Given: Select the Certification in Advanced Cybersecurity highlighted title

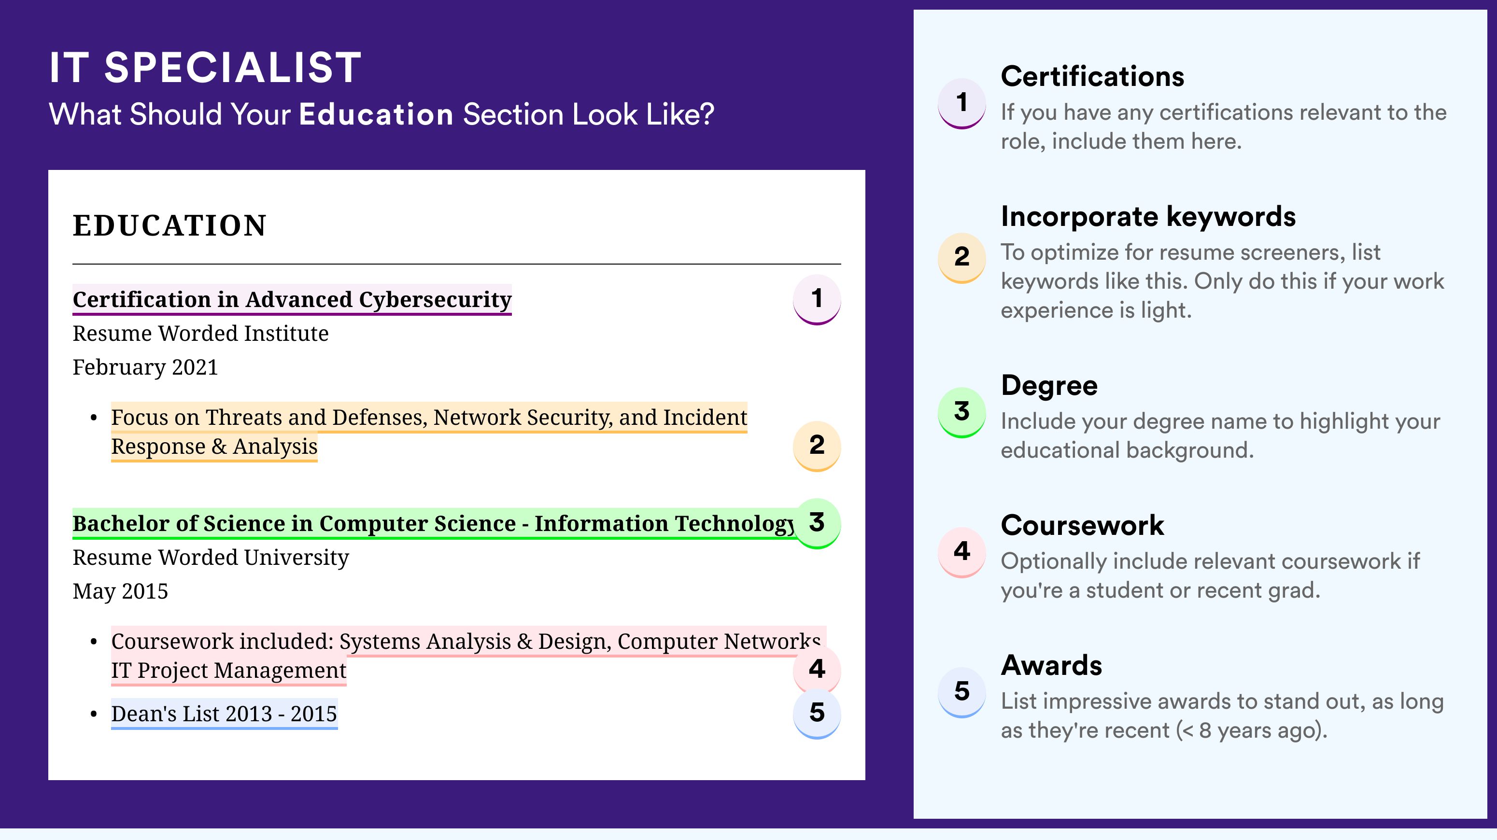Looking at the screenshot, I should (x=292, y=300).
